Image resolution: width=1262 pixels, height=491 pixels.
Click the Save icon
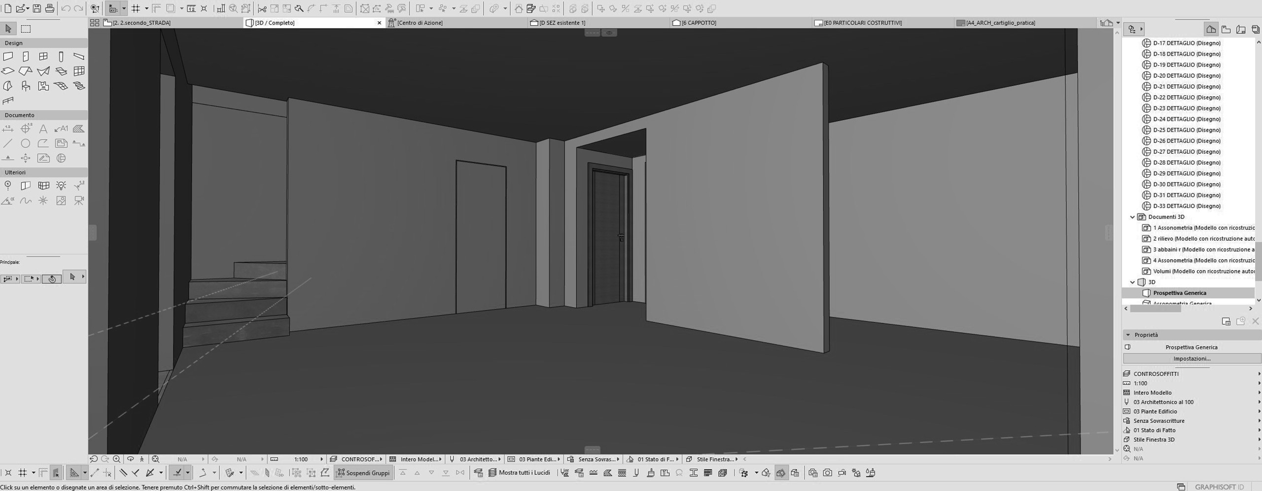37,8
